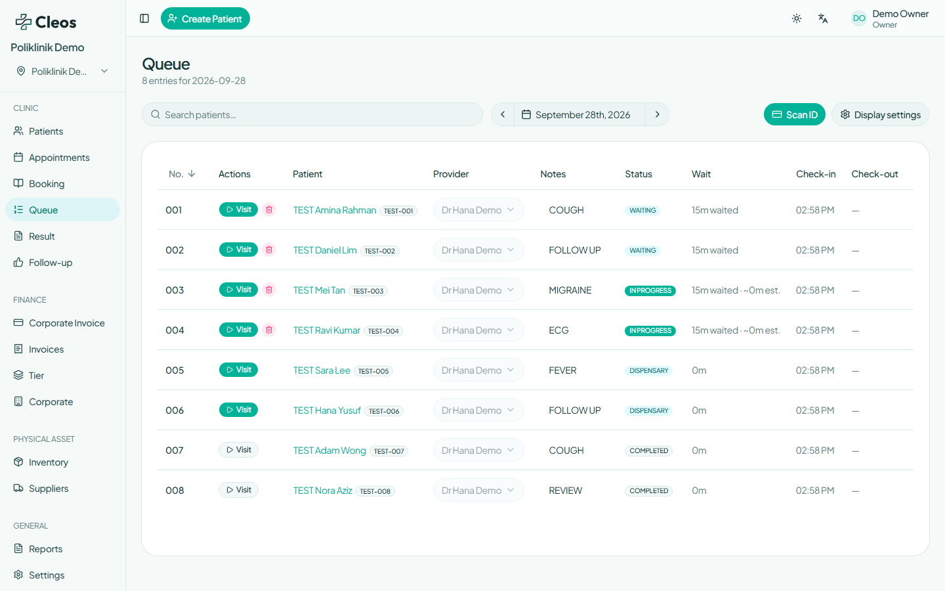Open provider dropdown for row 006

pyautogui.click(x=478, y=410)
